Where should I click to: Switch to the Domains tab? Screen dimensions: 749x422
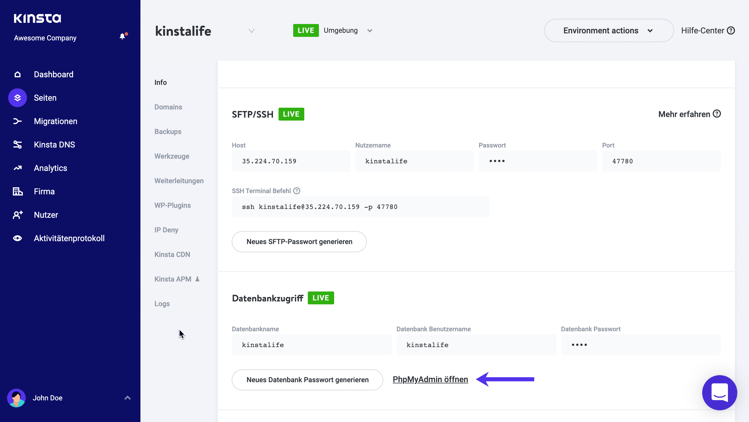168,107
